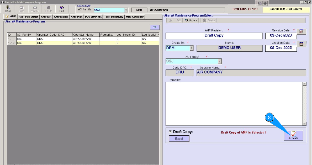The width and height of the screenshot is (312, 165).
Task: Click the Revision Date field
Action: [281, 36]
